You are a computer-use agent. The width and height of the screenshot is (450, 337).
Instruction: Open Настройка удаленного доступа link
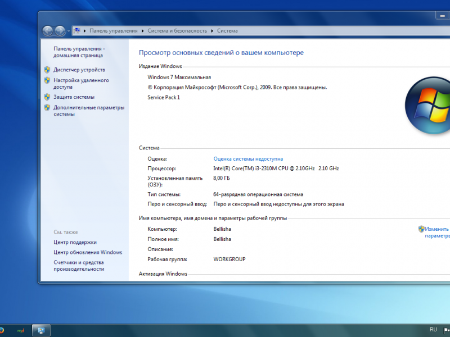tap(81, 83)
